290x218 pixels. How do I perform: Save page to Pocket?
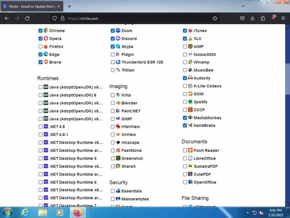(x=242, y=18)
